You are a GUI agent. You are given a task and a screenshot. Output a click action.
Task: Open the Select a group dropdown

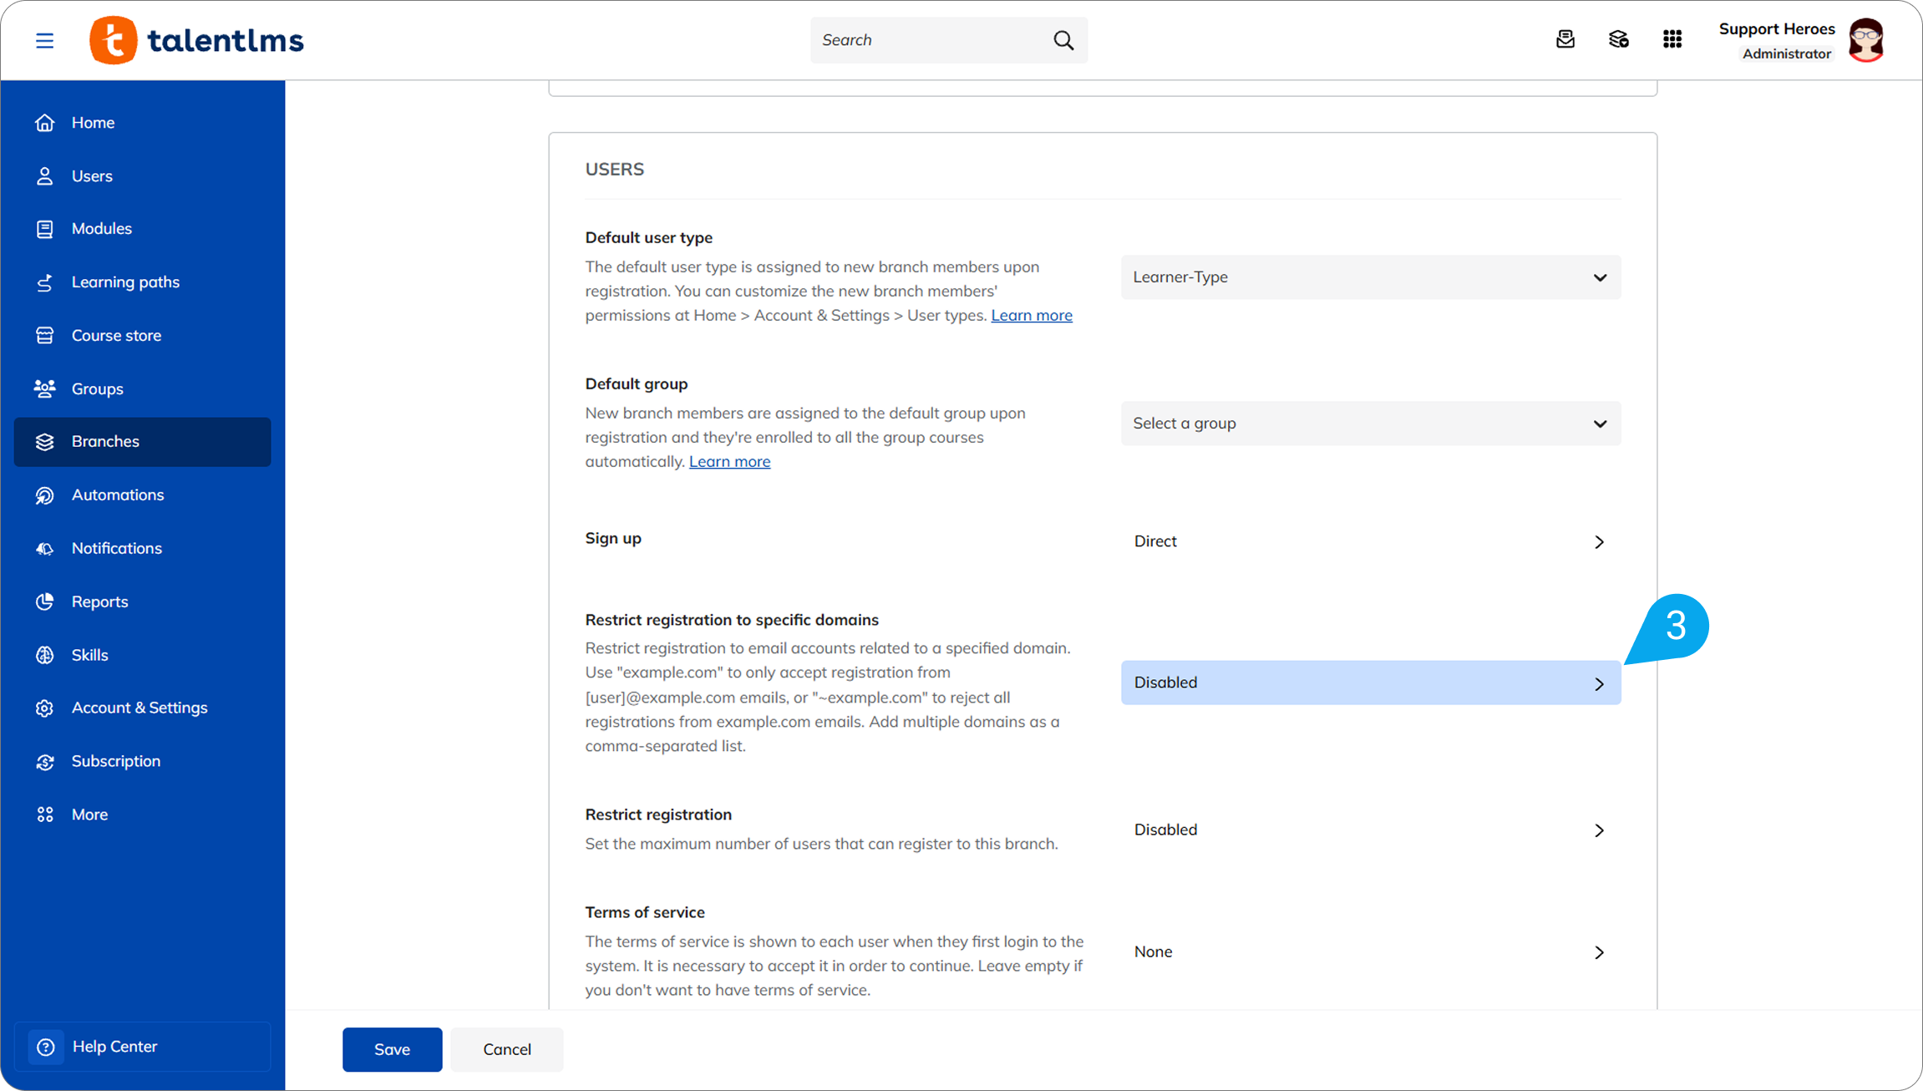[1371, 424]
